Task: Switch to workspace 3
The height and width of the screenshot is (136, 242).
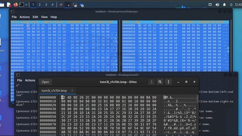Action: 46,5
